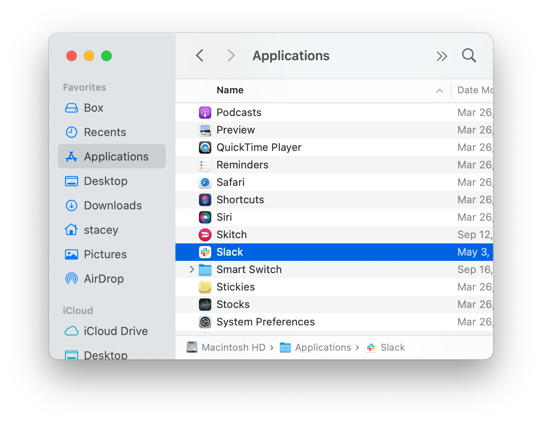The height and width of the screenshot is (424, 542).
Task: Select the System Preferences row
Action: click(x=265, y=322)
